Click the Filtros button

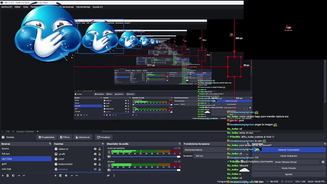65,137
